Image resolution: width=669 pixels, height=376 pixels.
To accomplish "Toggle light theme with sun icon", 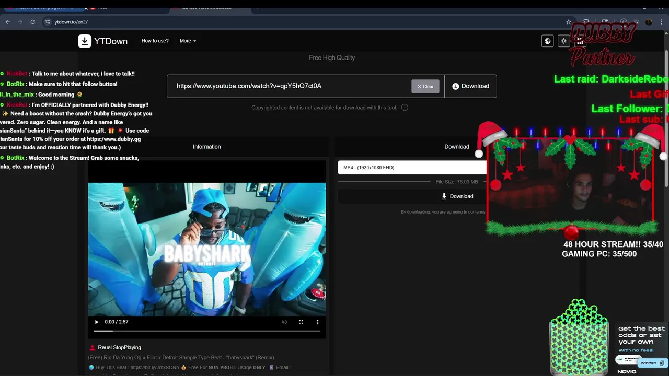I will (x=563, y=41).
